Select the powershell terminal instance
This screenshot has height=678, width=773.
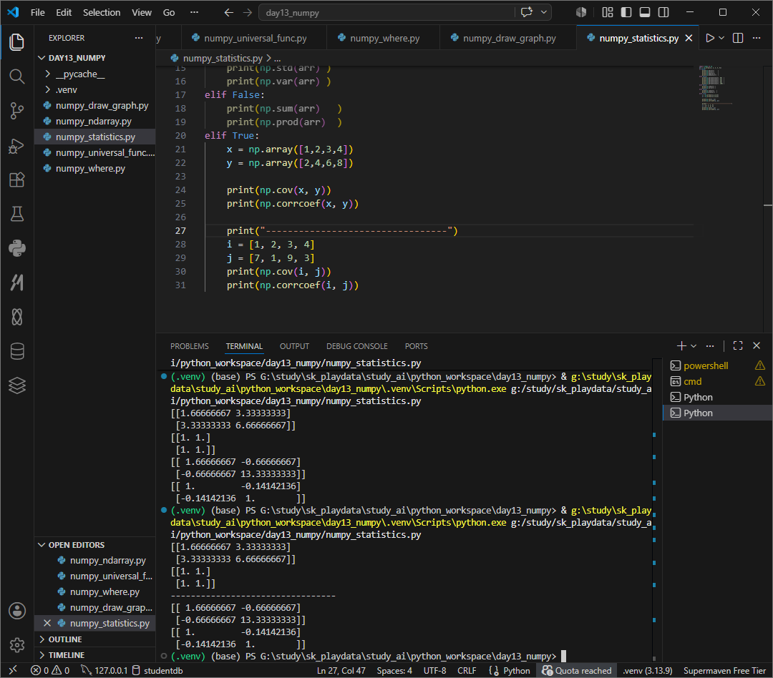(718, 365)
